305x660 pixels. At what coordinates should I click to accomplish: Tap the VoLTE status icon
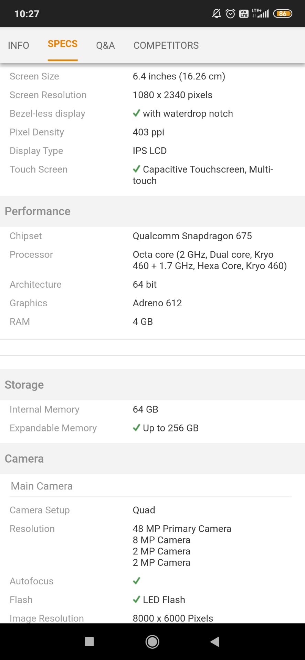(244, 14)
